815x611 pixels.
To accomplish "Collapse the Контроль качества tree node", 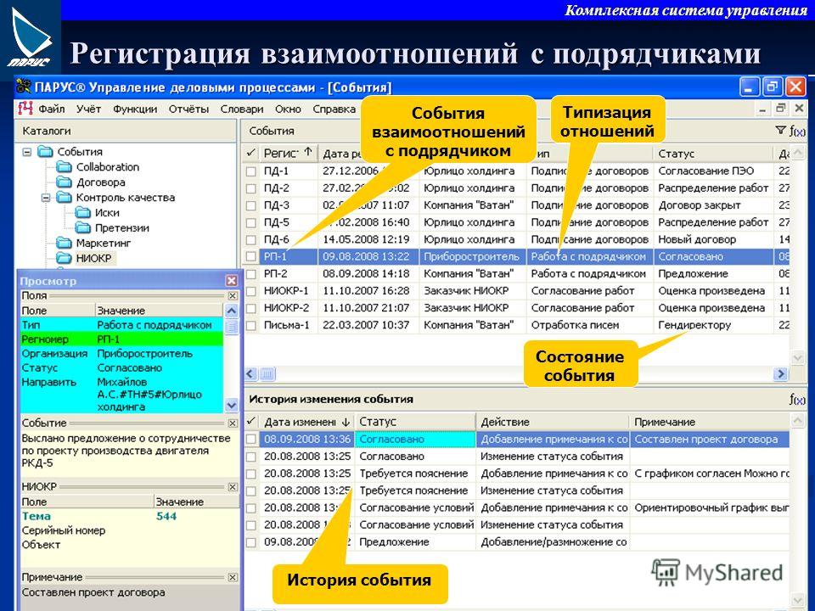I will tap(46, 198).
